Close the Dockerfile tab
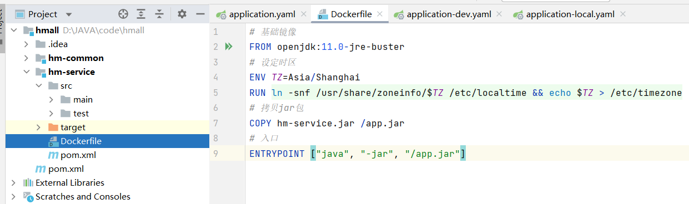This screenshot has width=689, height=204. [x=380, y=14]
